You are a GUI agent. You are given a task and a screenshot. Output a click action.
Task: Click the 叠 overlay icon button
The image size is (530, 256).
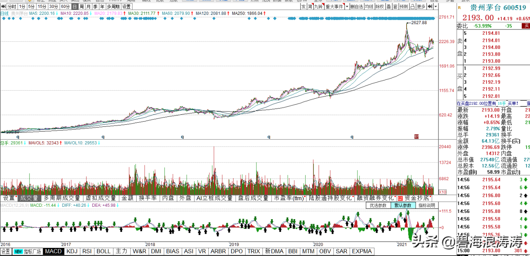click(388, 7)
